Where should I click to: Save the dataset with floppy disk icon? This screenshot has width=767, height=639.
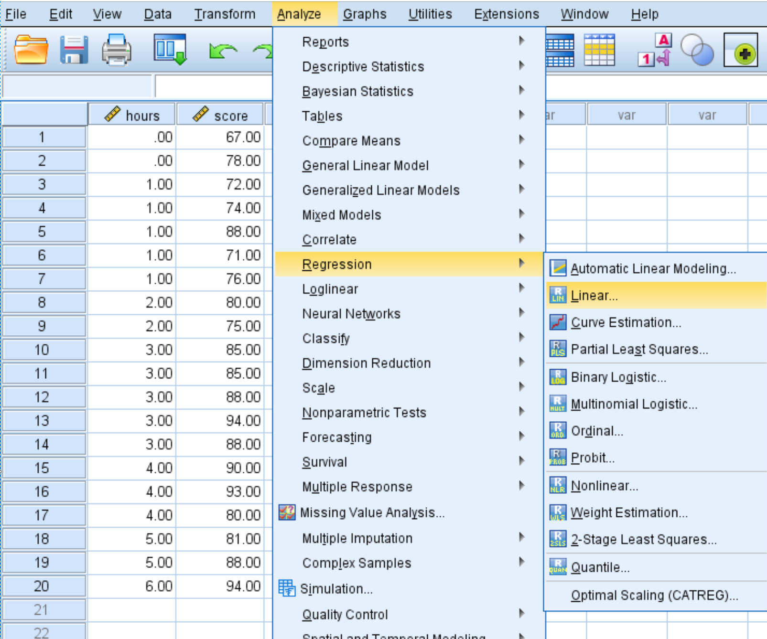click(74, 49)
